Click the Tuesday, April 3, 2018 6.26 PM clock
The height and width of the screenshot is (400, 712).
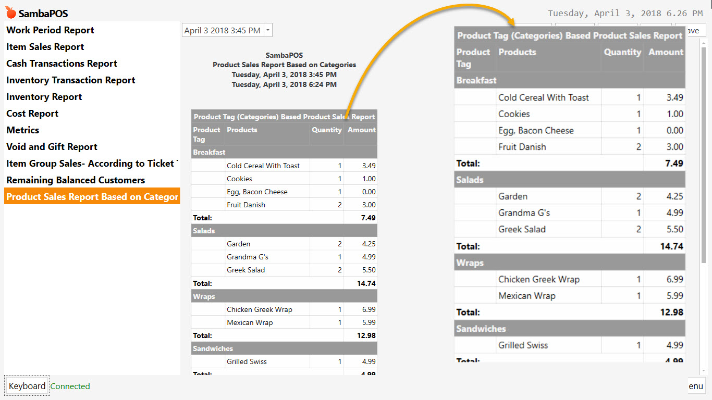[x=625, y=14]
